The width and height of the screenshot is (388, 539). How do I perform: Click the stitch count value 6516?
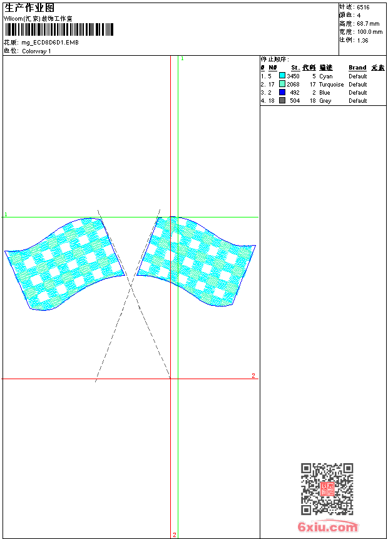pyautogui.click(x=363, y=7)
